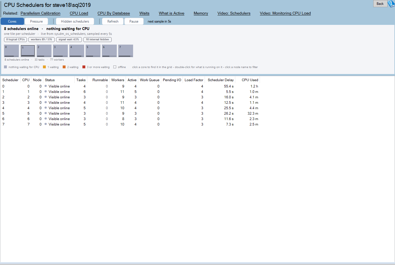Sort by the CPU column header

pos(26,80)
